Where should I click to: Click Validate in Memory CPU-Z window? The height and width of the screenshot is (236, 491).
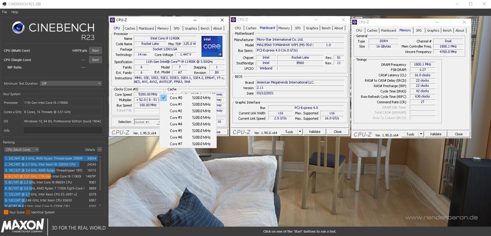coord(436,134)
